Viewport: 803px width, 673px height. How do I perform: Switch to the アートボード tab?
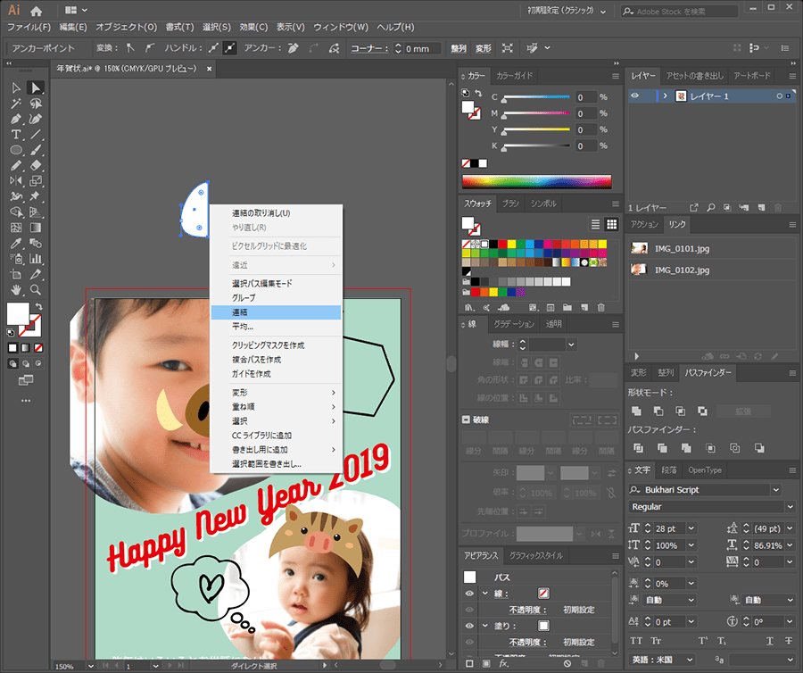click(x=752, y=76)
